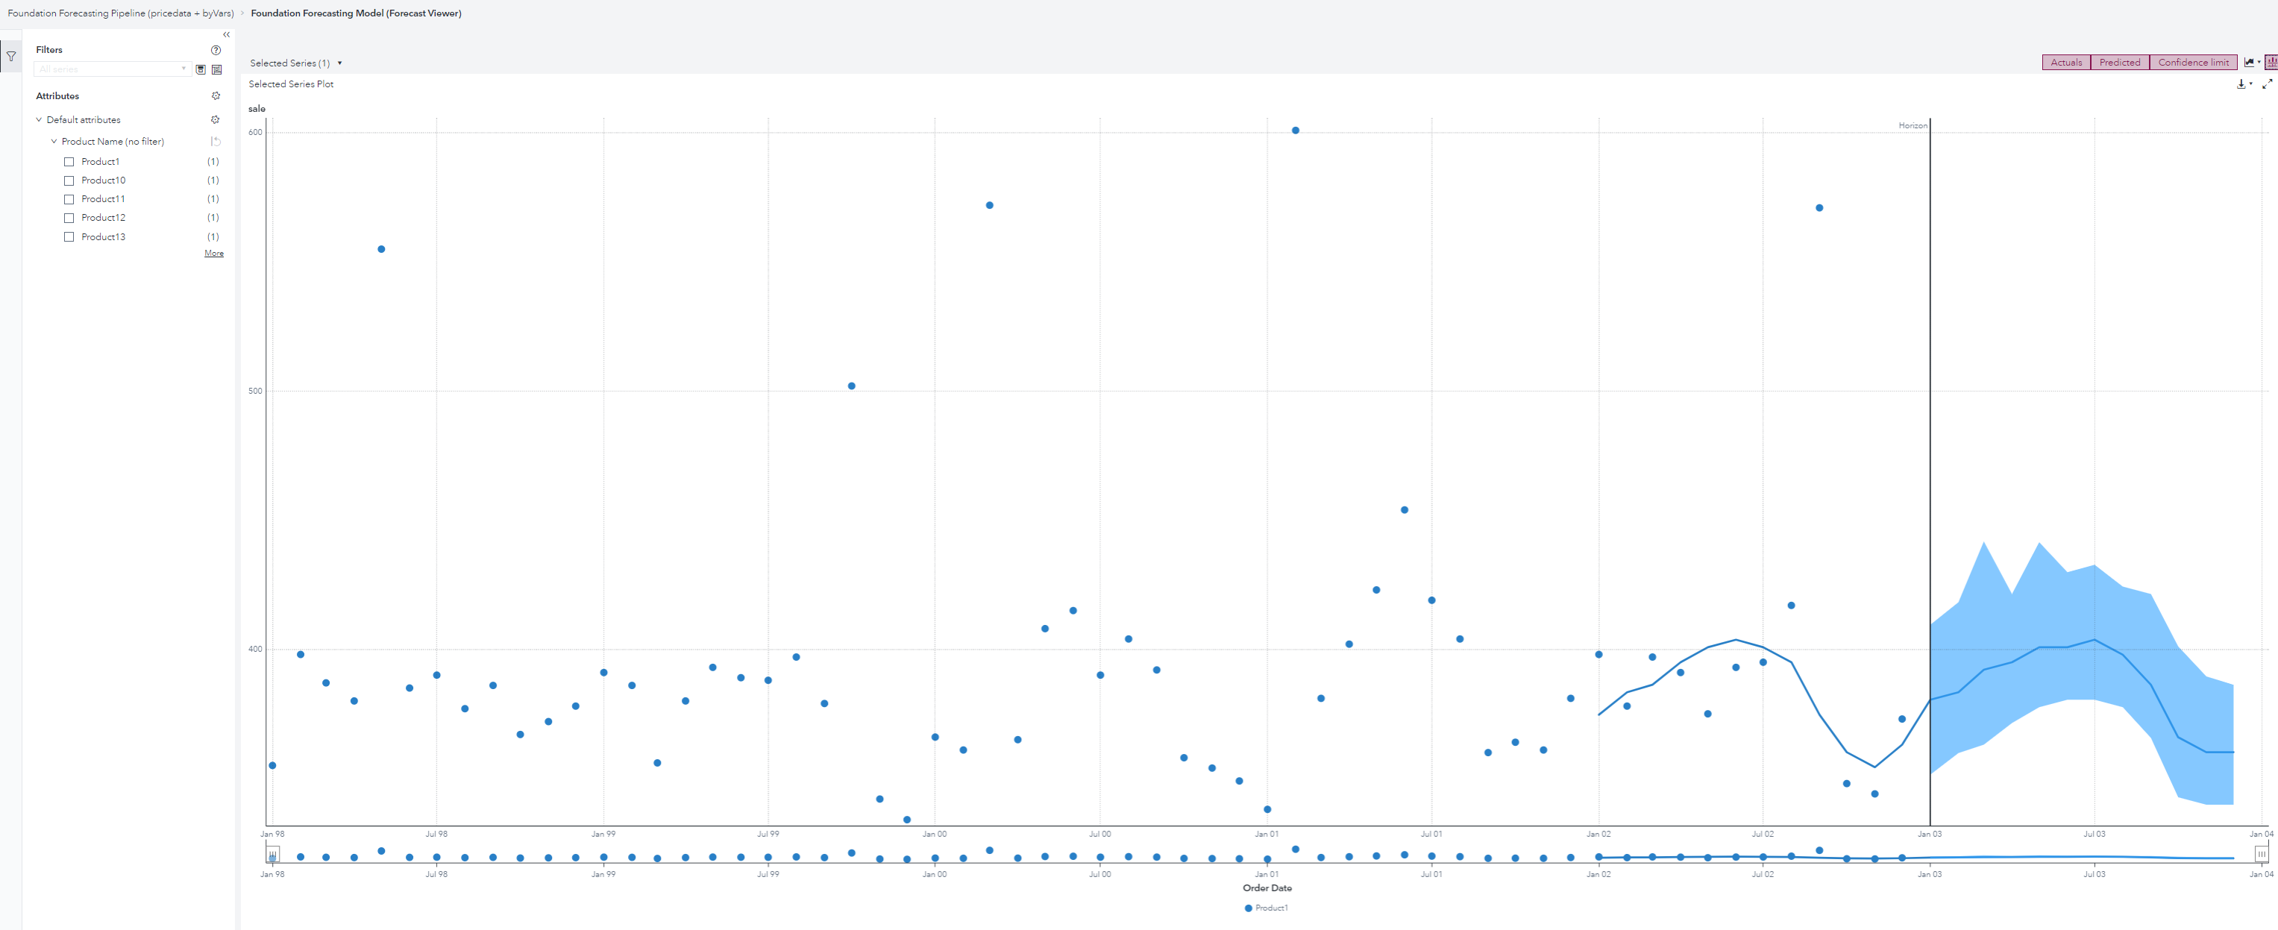Screen dimensions: 2278x930
Task: Click the save filter icon
Action: (x=201, y=69)
